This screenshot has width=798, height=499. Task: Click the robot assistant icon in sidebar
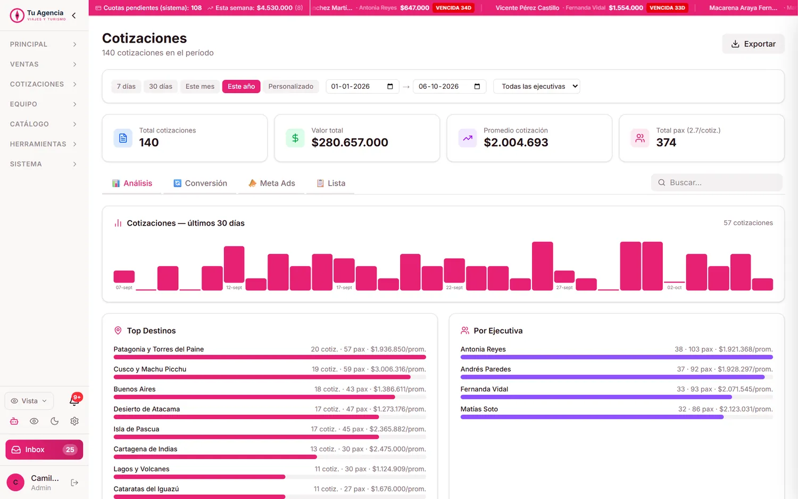point(14,421)
